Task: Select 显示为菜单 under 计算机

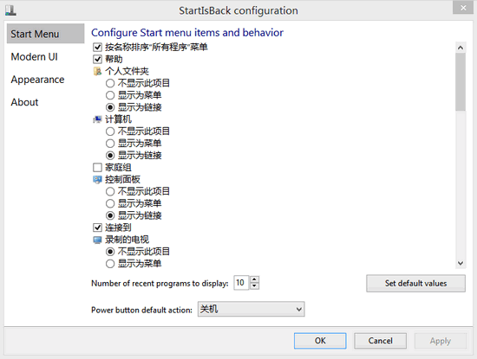Action: [110, 144]
